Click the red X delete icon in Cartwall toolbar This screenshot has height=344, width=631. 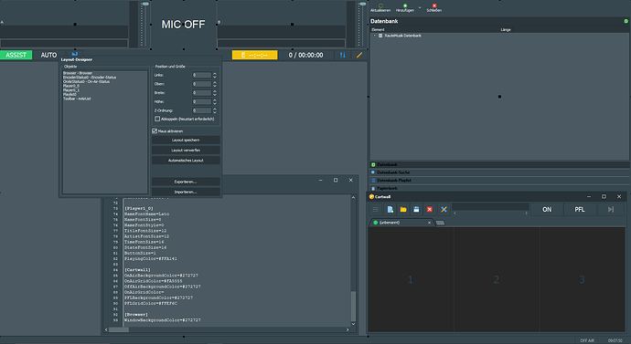(x=430, y=210)
